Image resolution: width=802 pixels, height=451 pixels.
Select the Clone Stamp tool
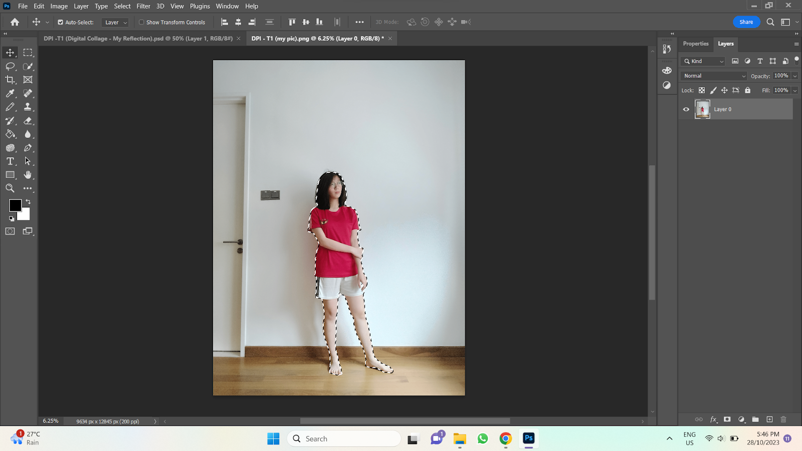[x=28, y=107]
